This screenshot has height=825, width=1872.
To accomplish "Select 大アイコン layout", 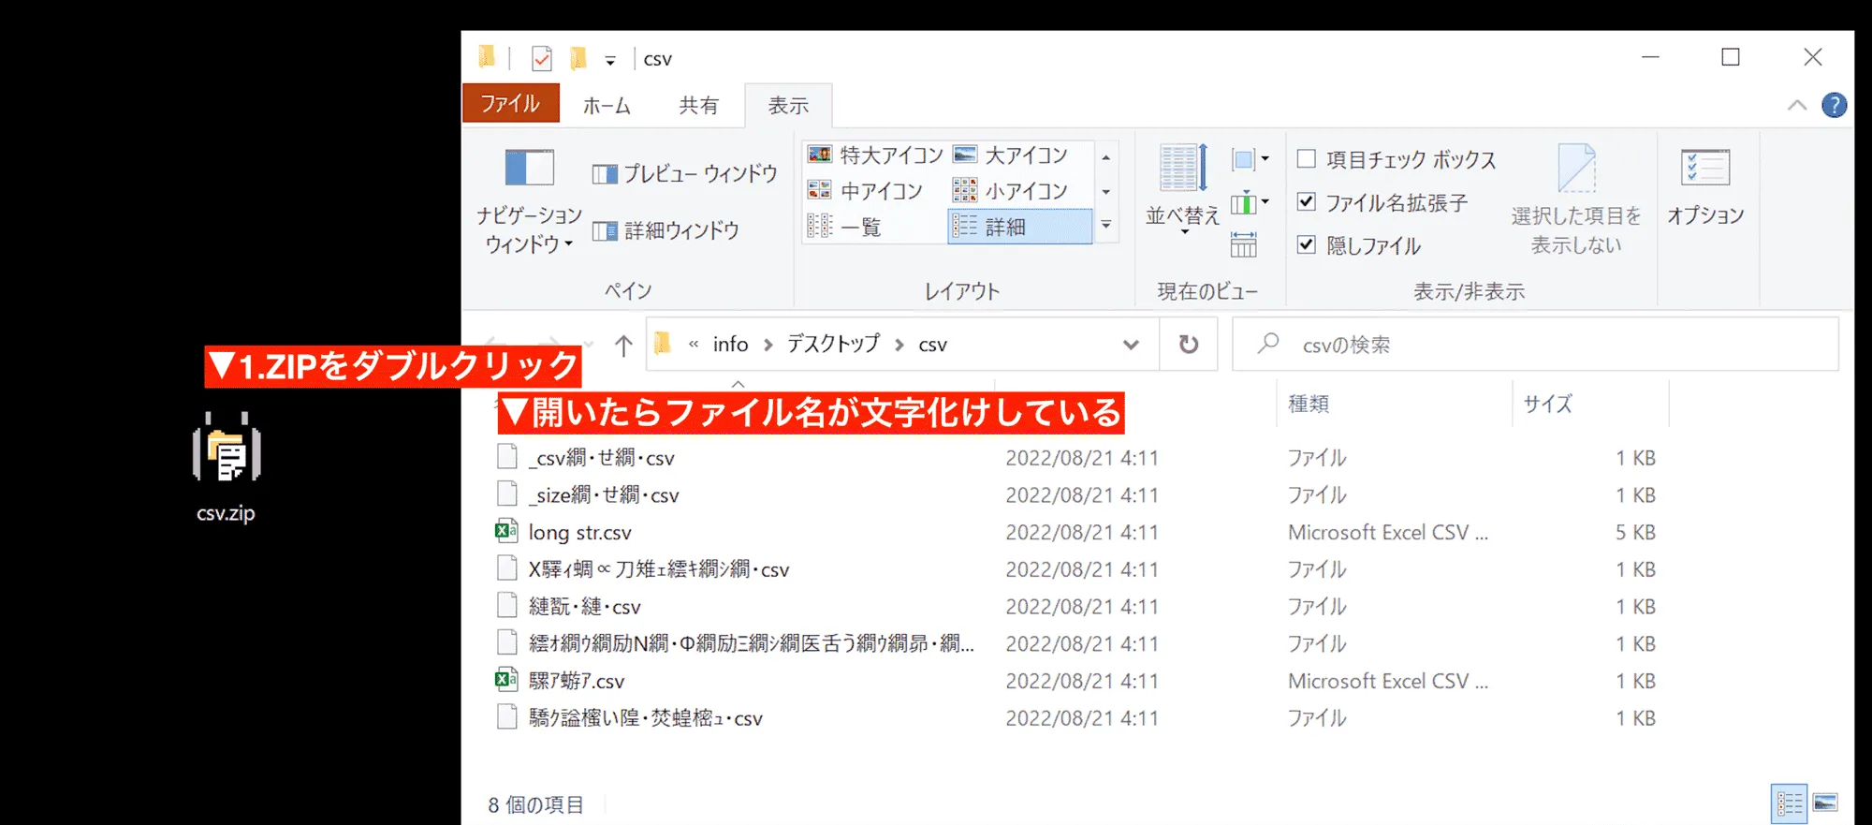I will pyautogui.click(x=1011, y=155).
